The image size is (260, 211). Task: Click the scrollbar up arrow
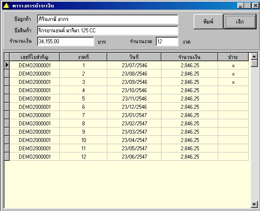click(x=254, y=57)
